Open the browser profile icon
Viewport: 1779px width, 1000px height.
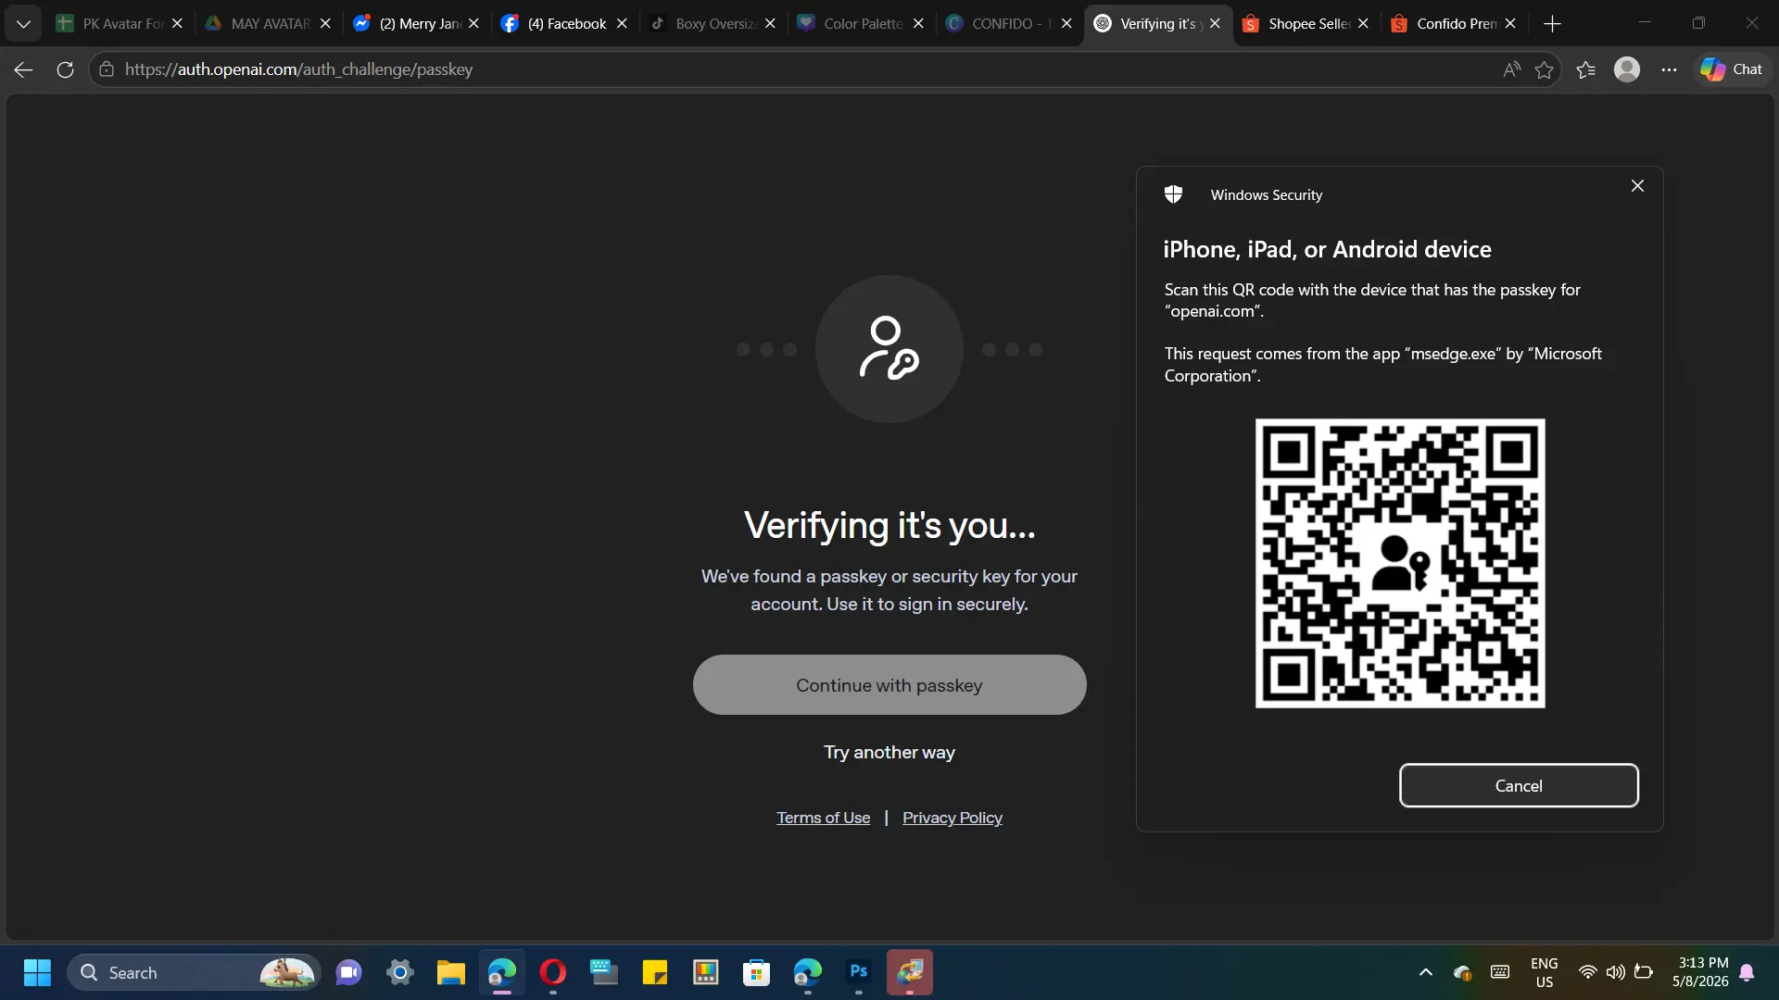(x=1627, y=69)
